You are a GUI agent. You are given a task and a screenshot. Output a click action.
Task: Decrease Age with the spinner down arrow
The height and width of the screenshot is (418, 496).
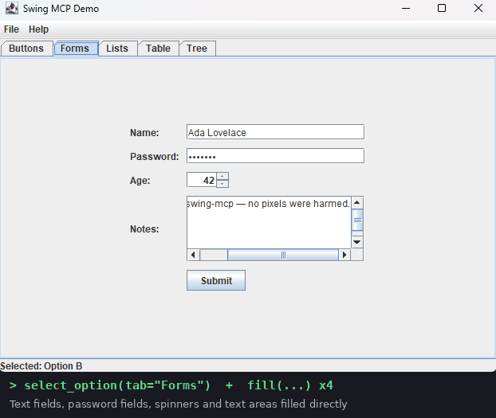[x=222, y=184]
